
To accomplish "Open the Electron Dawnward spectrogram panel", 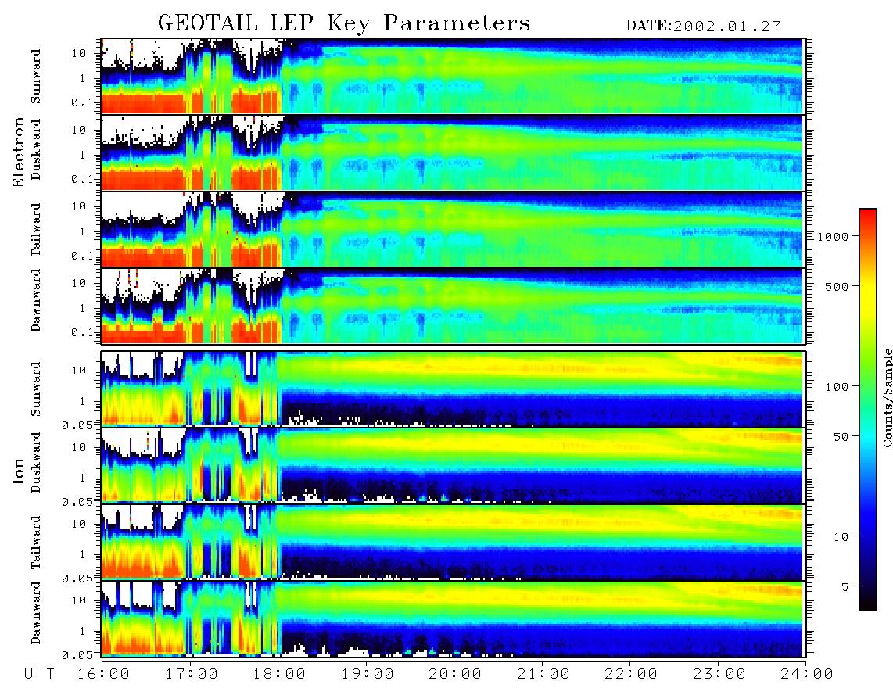I will point(454,306).
